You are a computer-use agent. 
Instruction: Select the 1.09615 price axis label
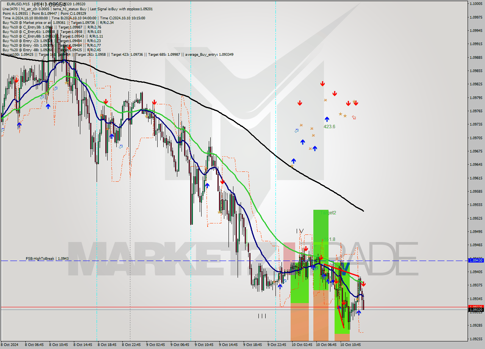(x=476, y=178)
